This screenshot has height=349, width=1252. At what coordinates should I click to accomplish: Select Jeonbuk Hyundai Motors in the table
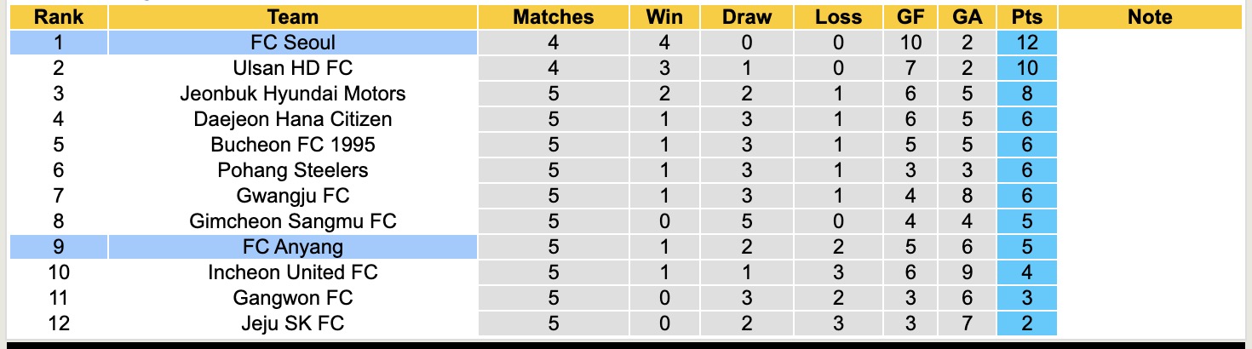[293, 94]
